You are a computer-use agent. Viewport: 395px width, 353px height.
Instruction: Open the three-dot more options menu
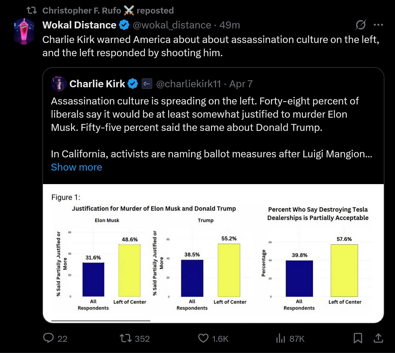(378, 25)
